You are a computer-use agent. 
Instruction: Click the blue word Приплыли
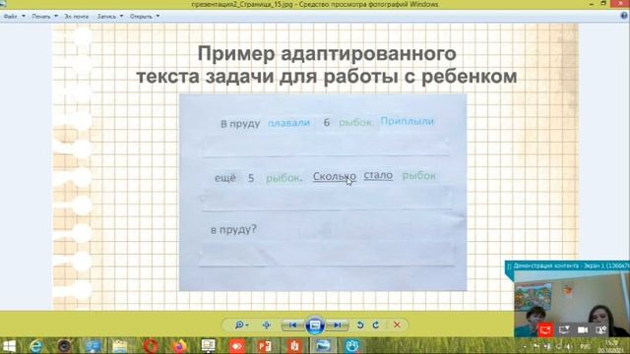(407, 121)
